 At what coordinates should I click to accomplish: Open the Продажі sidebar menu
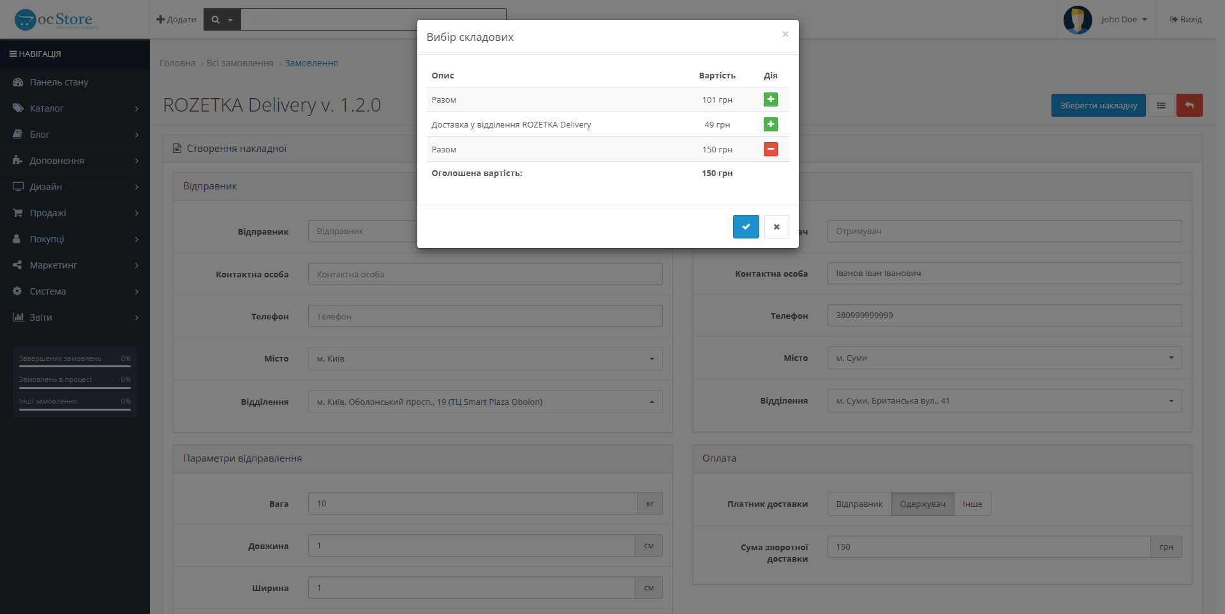(75, 213)
